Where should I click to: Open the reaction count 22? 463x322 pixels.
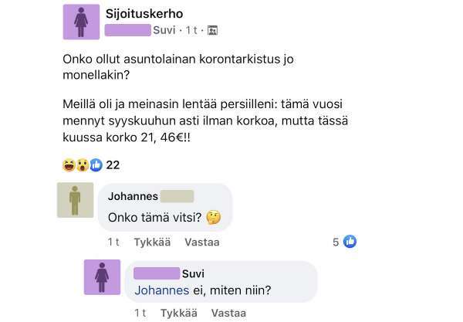(113, 164)
